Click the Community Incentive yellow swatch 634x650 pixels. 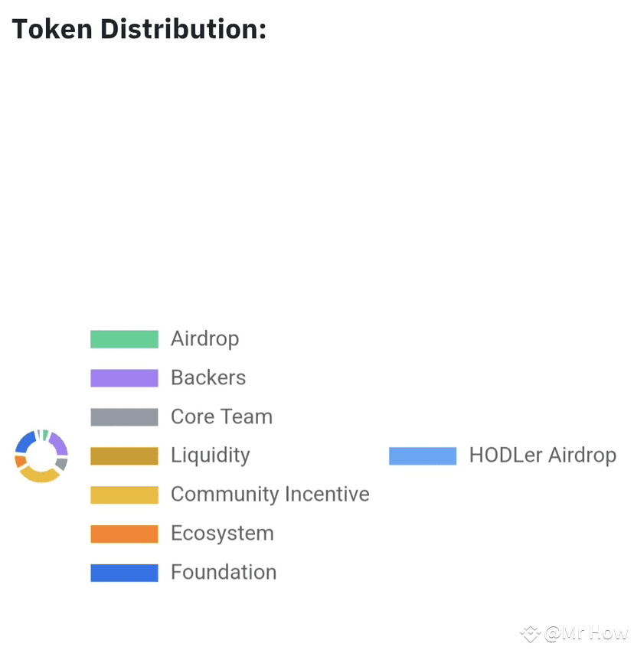click(124, 495)
